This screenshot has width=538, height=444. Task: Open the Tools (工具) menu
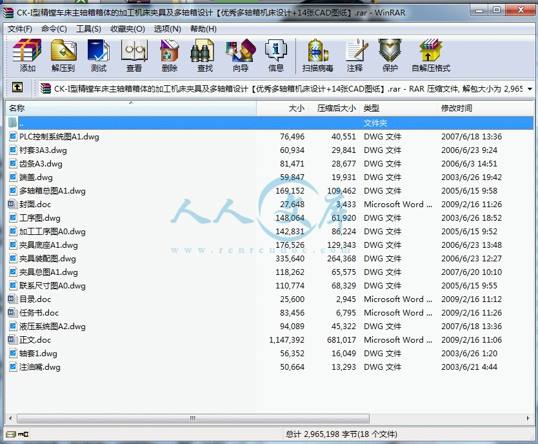click(x=88, y=29)
